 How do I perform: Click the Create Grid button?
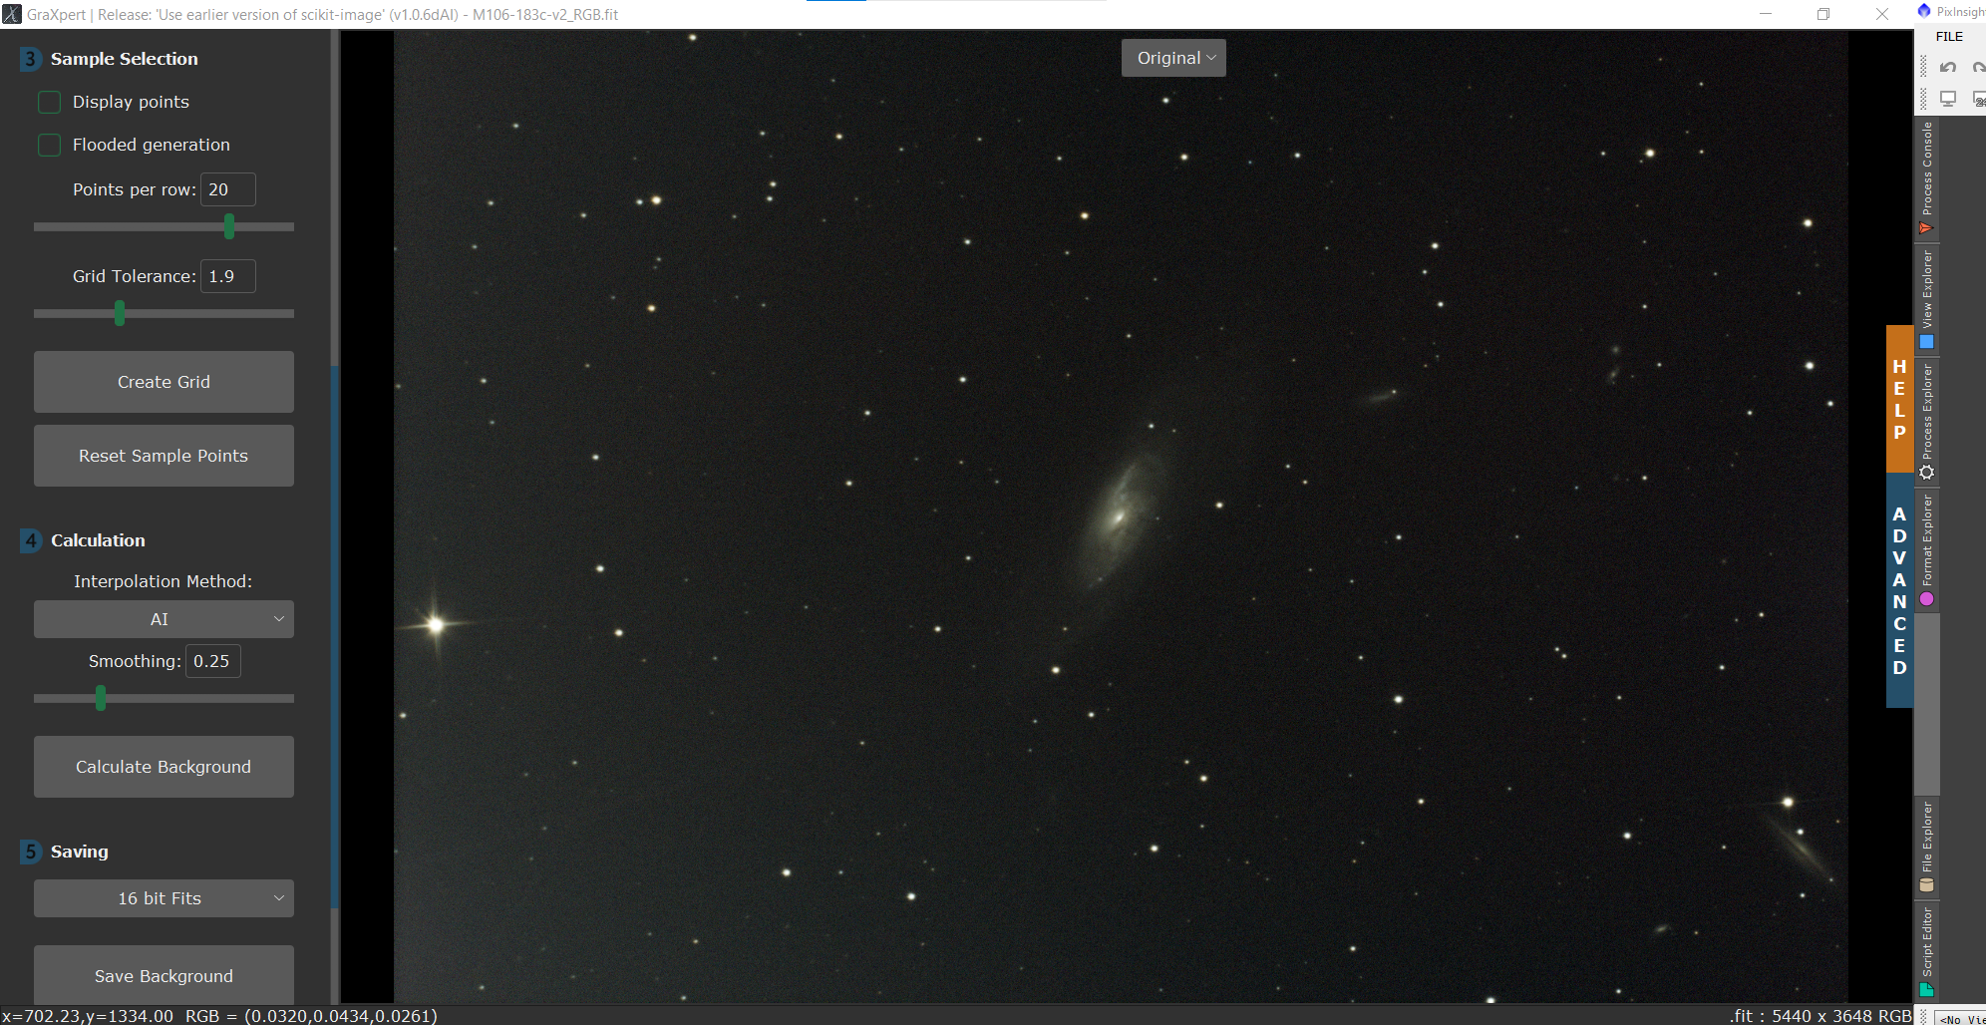[x=164, y=382]
